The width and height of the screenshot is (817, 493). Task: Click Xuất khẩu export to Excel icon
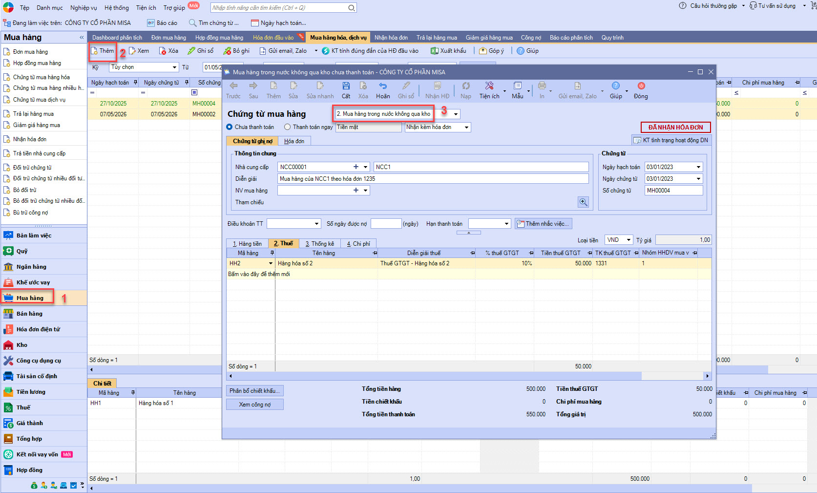(434, 51)
